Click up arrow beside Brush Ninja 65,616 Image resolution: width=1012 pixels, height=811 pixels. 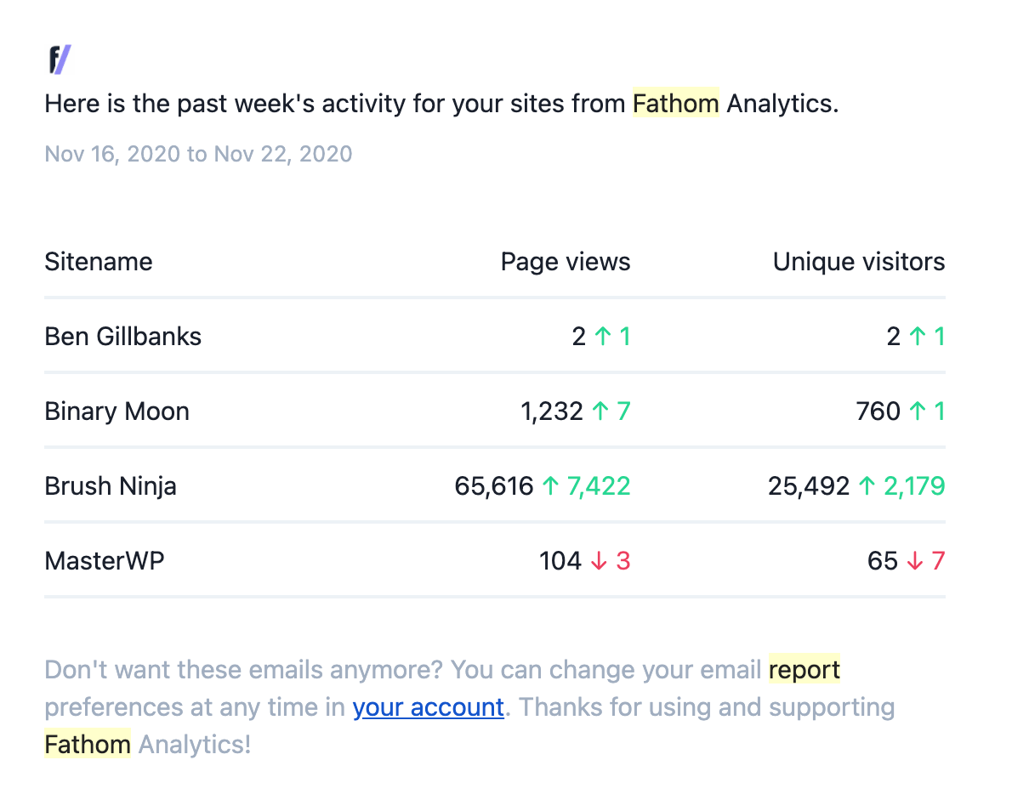pos(550,485)
